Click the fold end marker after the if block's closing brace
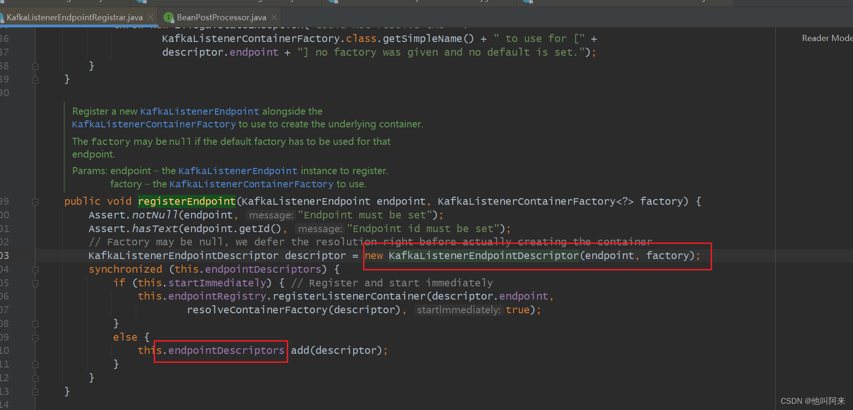The image size is (853, 410). (35, 324)
